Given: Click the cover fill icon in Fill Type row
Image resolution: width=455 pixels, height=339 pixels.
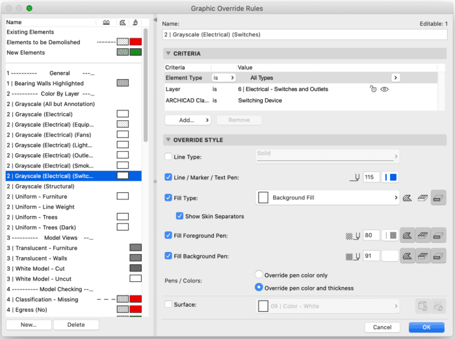Looking at the screenshot, I should click(422, 198).
